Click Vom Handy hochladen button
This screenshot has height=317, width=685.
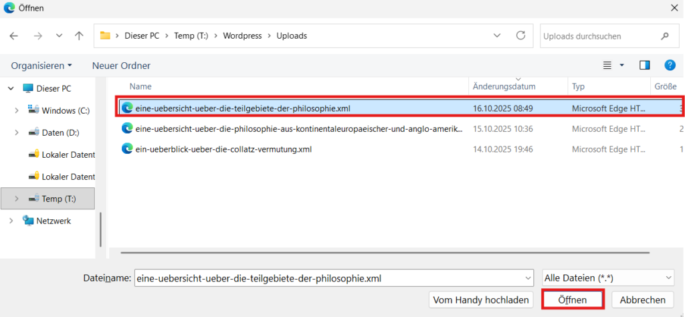[x=481, y=300]
